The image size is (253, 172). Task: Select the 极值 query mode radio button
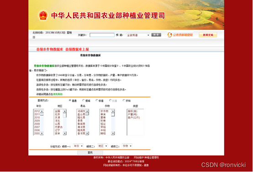[x=97, y=101]
